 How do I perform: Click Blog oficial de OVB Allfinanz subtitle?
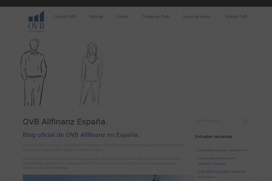(x=81, y=135)
